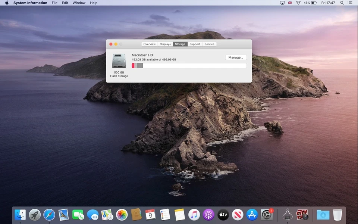
Task: Open App Store from Dock
Action: pyautogui.click(x=252, y=215)
